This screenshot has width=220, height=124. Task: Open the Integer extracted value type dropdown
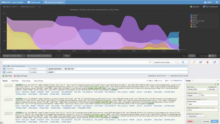193,95
